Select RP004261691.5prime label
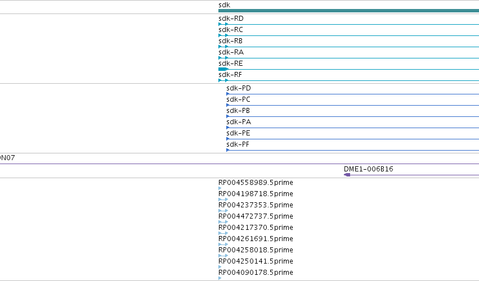This screenshot has width=479, height=281. click(x=256, y=239)
